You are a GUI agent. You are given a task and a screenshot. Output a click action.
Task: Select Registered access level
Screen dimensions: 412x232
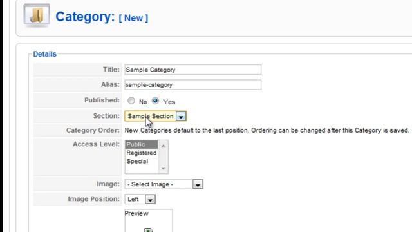pos(142,153)
